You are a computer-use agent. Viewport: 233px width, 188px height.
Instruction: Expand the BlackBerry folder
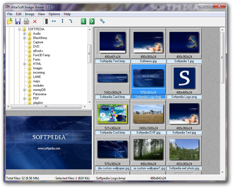24,38
